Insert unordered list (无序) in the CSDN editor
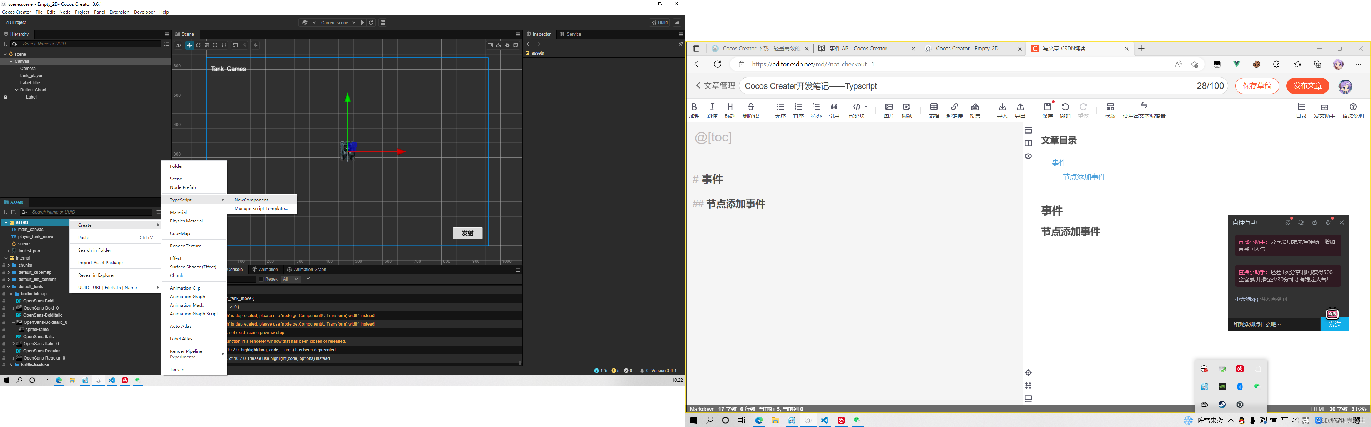Viewport: 1371px width, 427px height. pos(780,110)
